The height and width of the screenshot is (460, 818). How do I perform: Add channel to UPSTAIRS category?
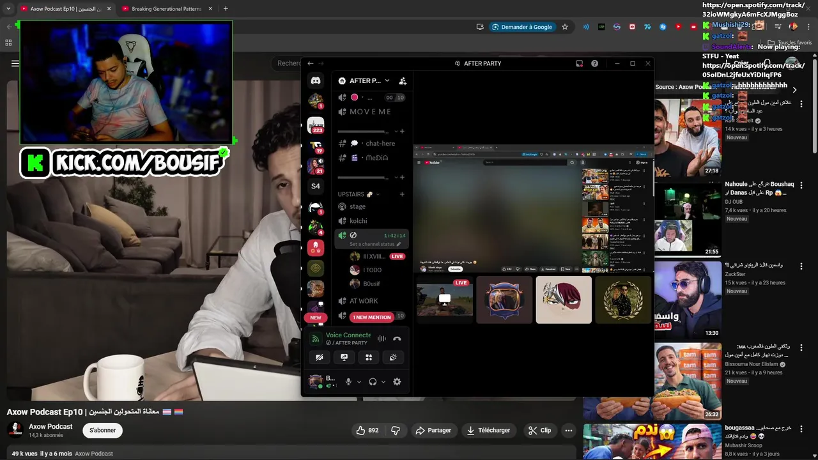[402, 194]
